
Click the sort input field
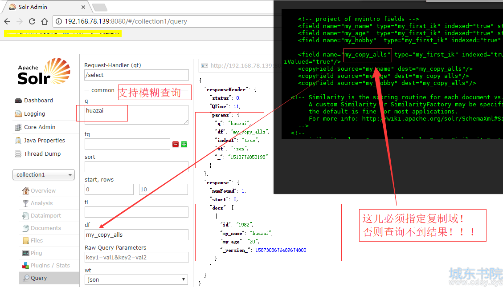click(136, 166)
